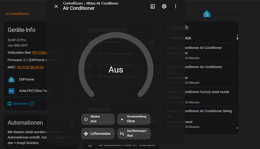260x149 pixels.
Task: Click the Besuchen visit device link
Action: point(21,103)
